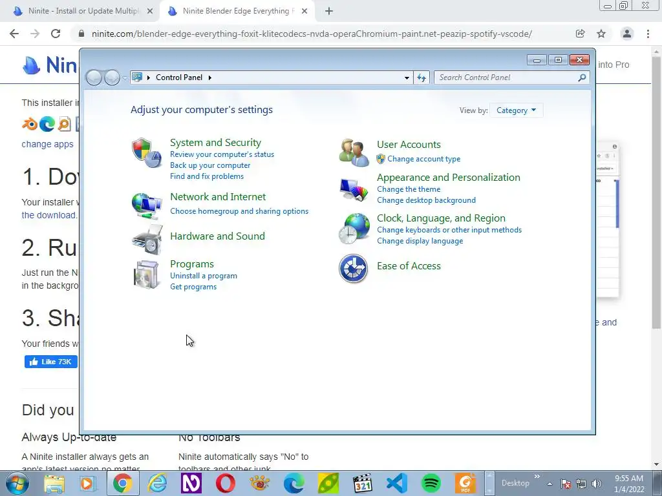The image size is (662, 496).
Task: Open Hardware and Sound printer icon
Action: 147,239
